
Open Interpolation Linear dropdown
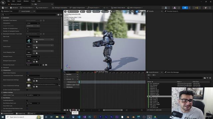pyautogui.click(x=33, y=23)
